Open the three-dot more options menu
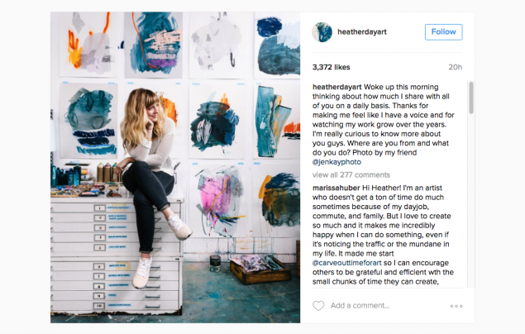 (456, 306)
